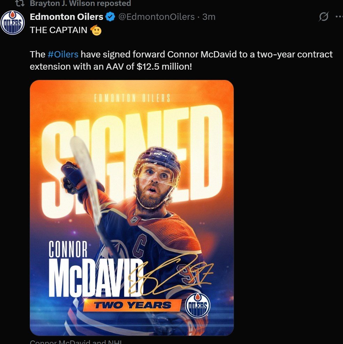Screen dimensions: 343x344
Task: Click the "EDMONTON OILERS" heading in the graphic
Action: [132, 98]
